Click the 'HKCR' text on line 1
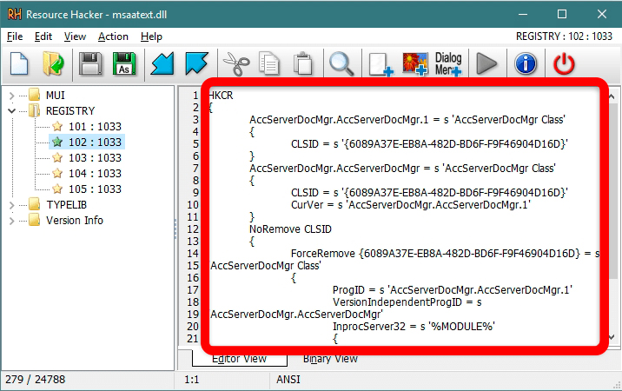 (221, 96)
